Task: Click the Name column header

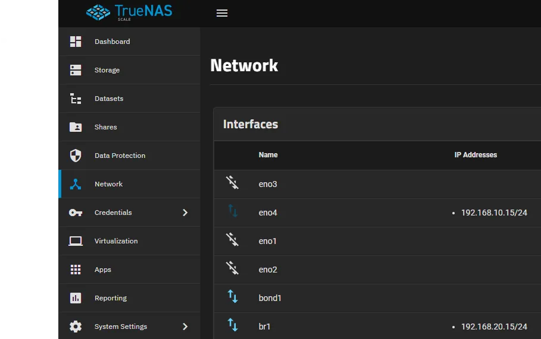Action: coord(268,155)
